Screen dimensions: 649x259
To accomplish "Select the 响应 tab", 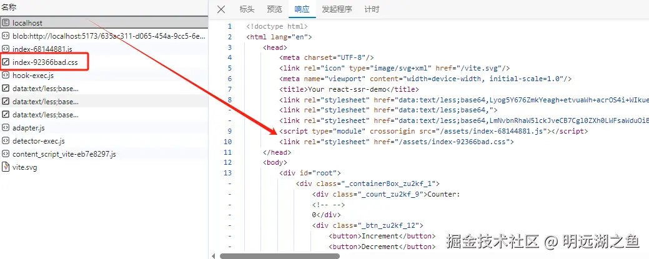I will click(302, 9).
